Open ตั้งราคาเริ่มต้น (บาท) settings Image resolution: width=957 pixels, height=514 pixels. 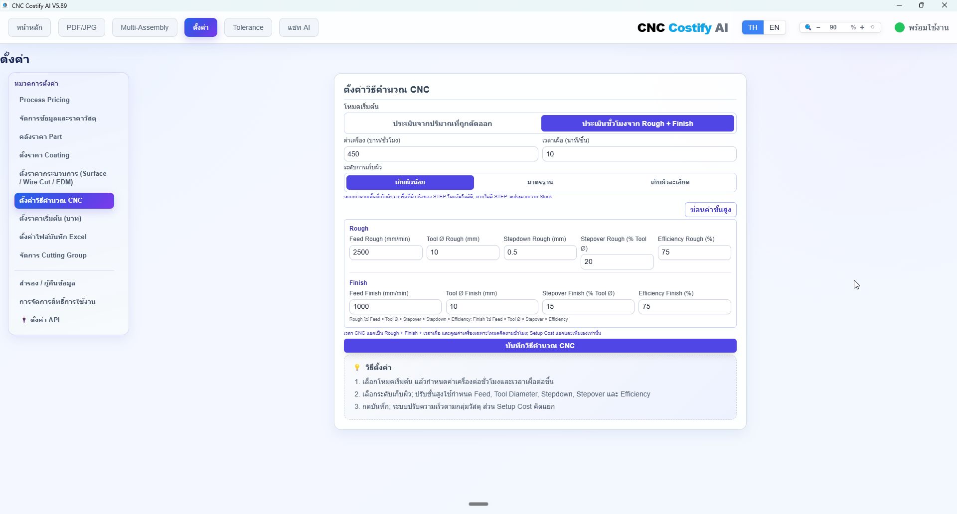pyautogui.click(x=64, y=219)
